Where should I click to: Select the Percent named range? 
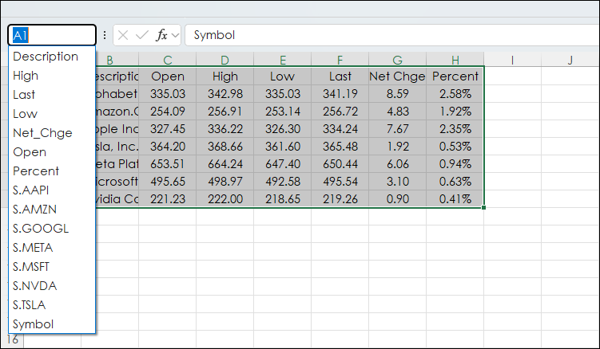click(x=52, y=171)
